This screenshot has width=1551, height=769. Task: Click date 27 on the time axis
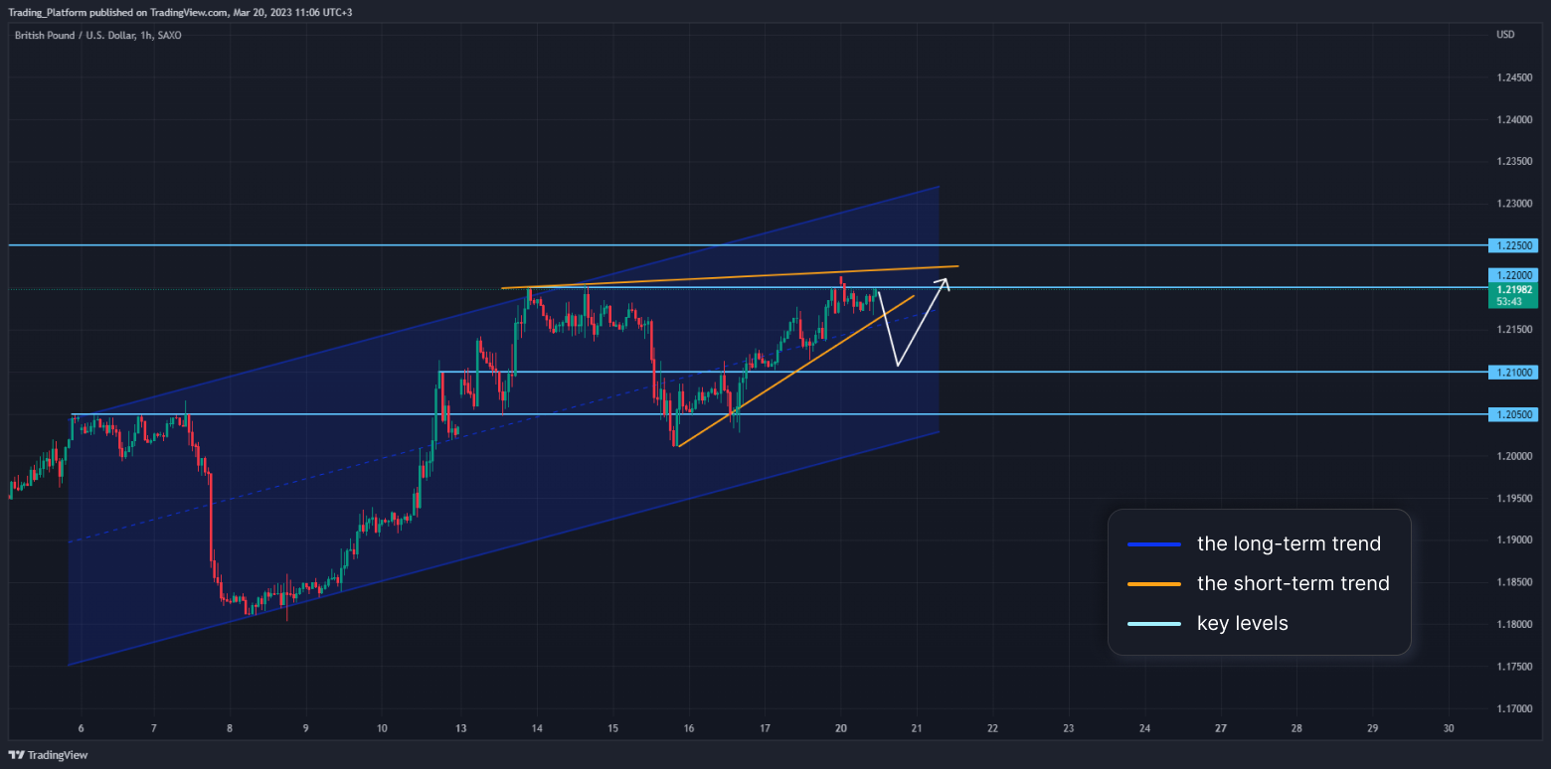click(1220, 728)
